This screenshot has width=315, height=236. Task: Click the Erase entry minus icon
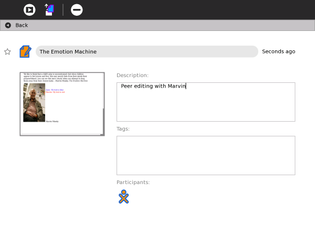(x=77, y=9)
